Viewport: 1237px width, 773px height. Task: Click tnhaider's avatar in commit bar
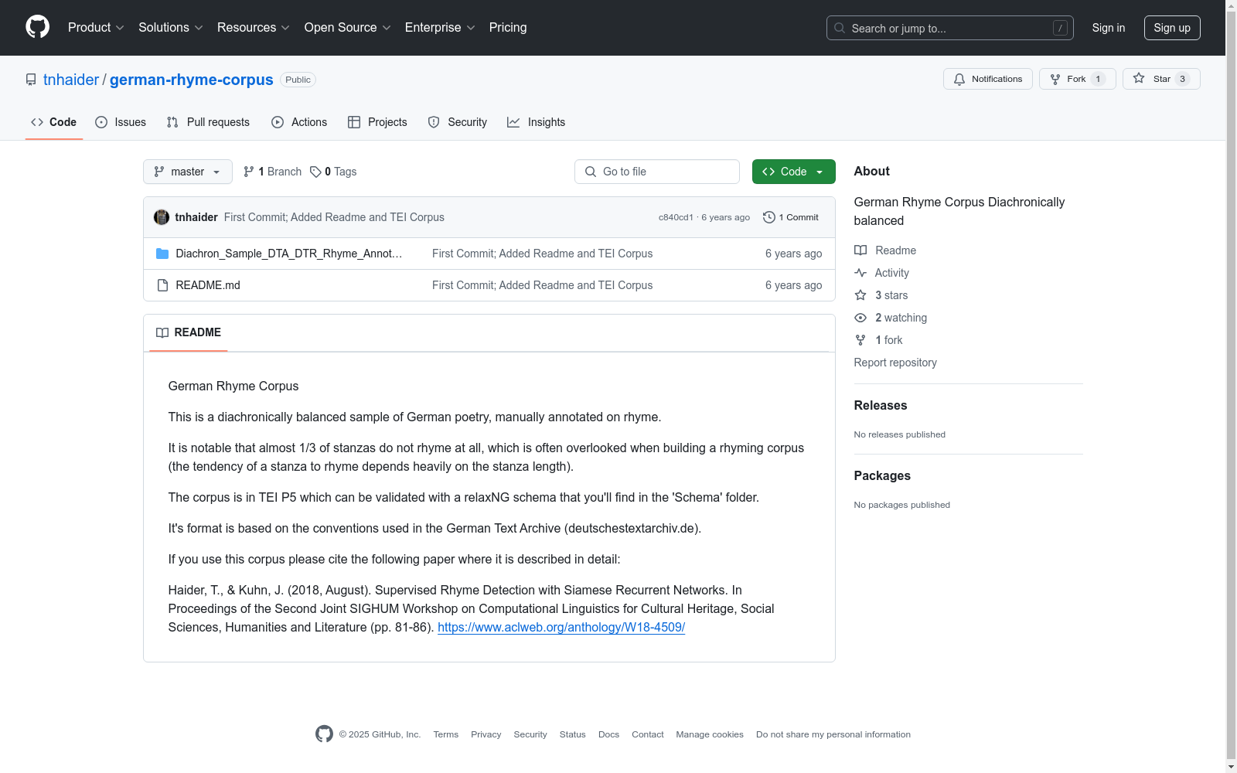click(x=162, y=217)
